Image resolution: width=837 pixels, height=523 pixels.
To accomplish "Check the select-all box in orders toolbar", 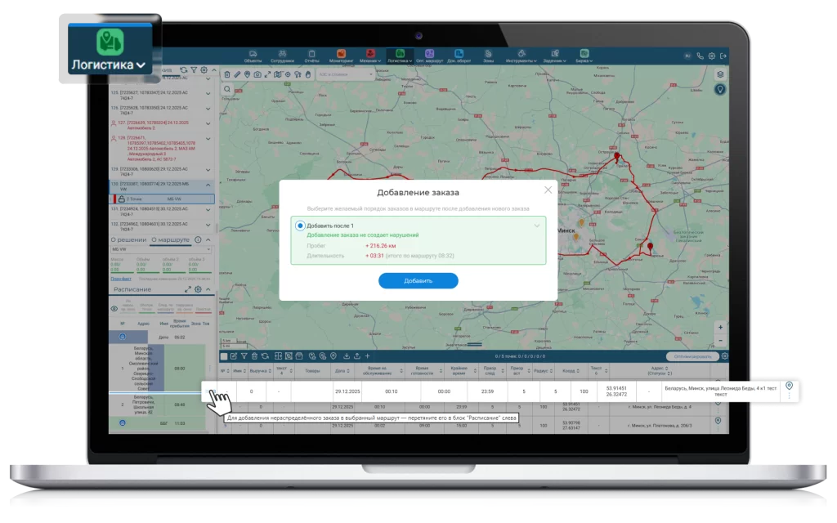I will tap(224, 356).
